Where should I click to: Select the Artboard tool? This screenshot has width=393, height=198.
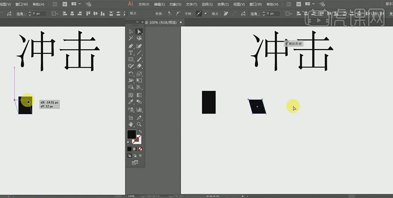(x=131, y=118)
